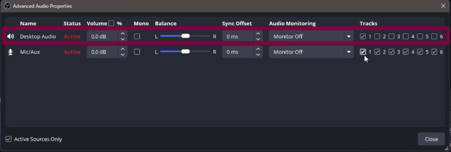Click the Mic/Aux microphone icon
The height and width of the screenshot is (152, 451).
pos(10,52)
